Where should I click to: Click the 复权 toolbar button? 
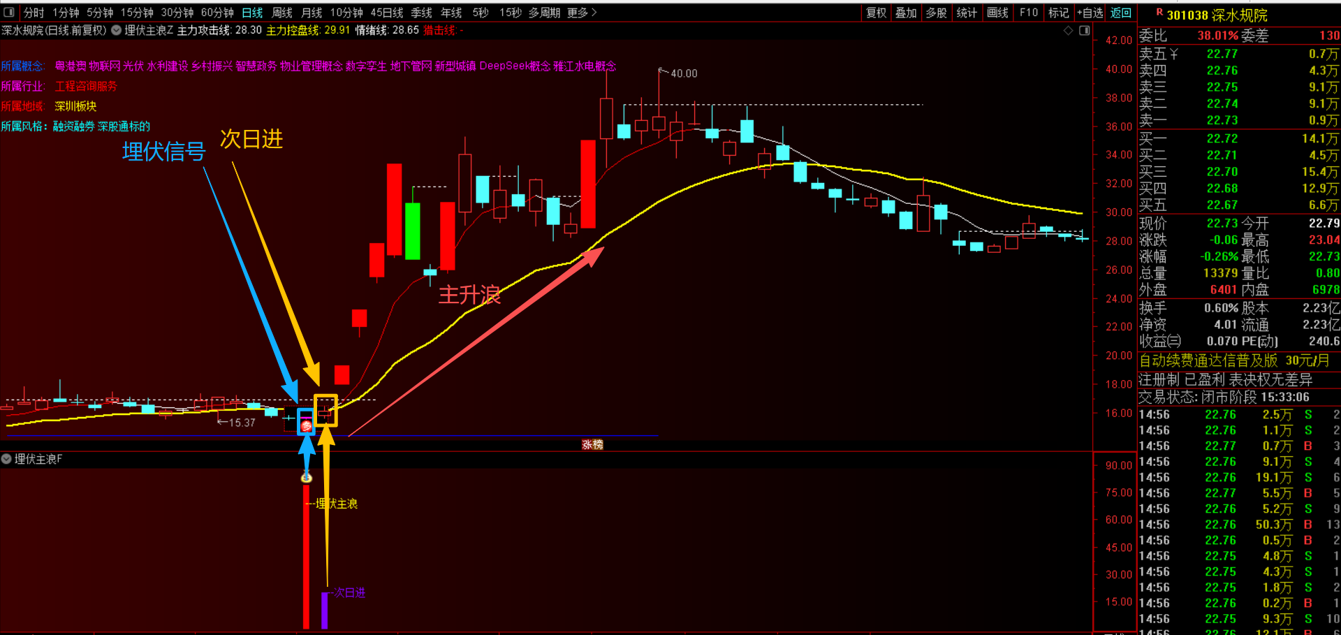coord(876,13)
